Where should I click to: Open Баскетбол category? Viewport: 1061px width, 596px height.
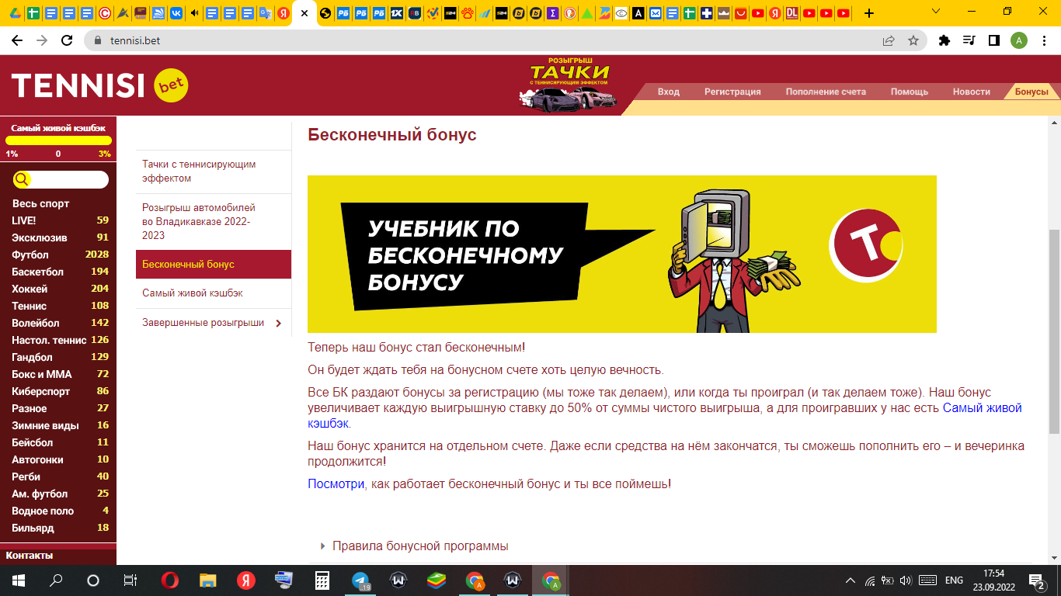[60, 272]
